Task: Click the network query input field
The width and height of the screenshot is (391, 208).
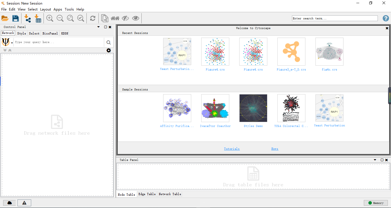Action: [x=59, y=42]
